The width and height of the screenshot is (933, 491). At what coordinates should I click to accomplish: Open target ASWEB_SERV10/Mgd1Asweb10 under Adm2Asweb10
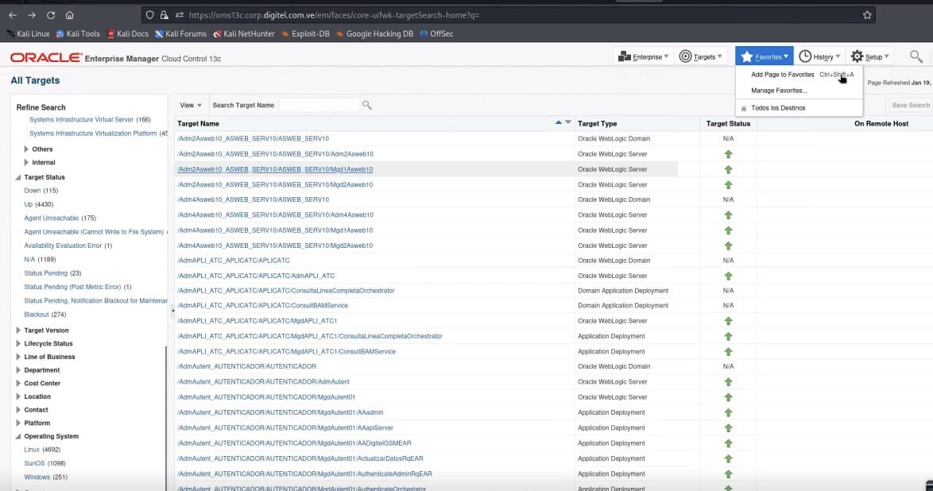[275, 169]
